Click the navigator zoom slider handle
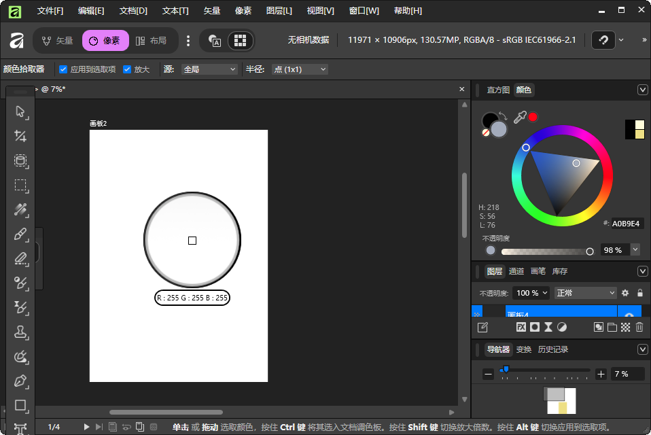Viewport: 651px width, 435px height. pyautogui.click(x=506, y=369)
